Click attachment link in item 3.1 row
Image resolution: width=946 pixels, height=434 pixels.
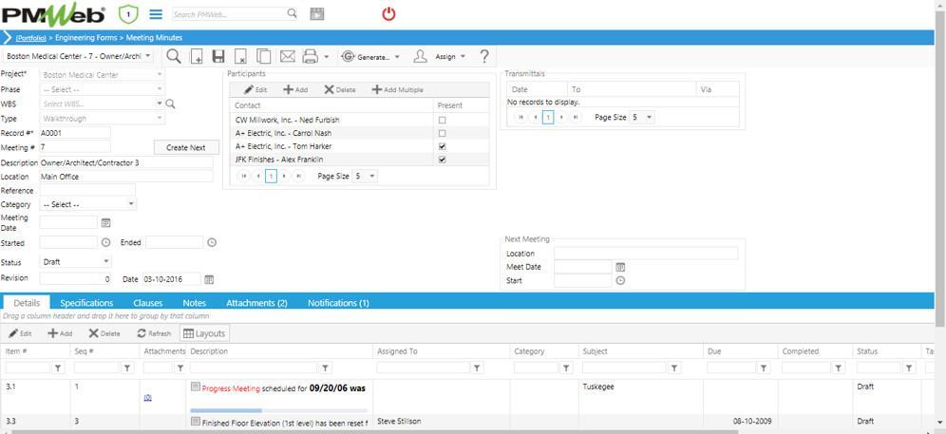148,397
